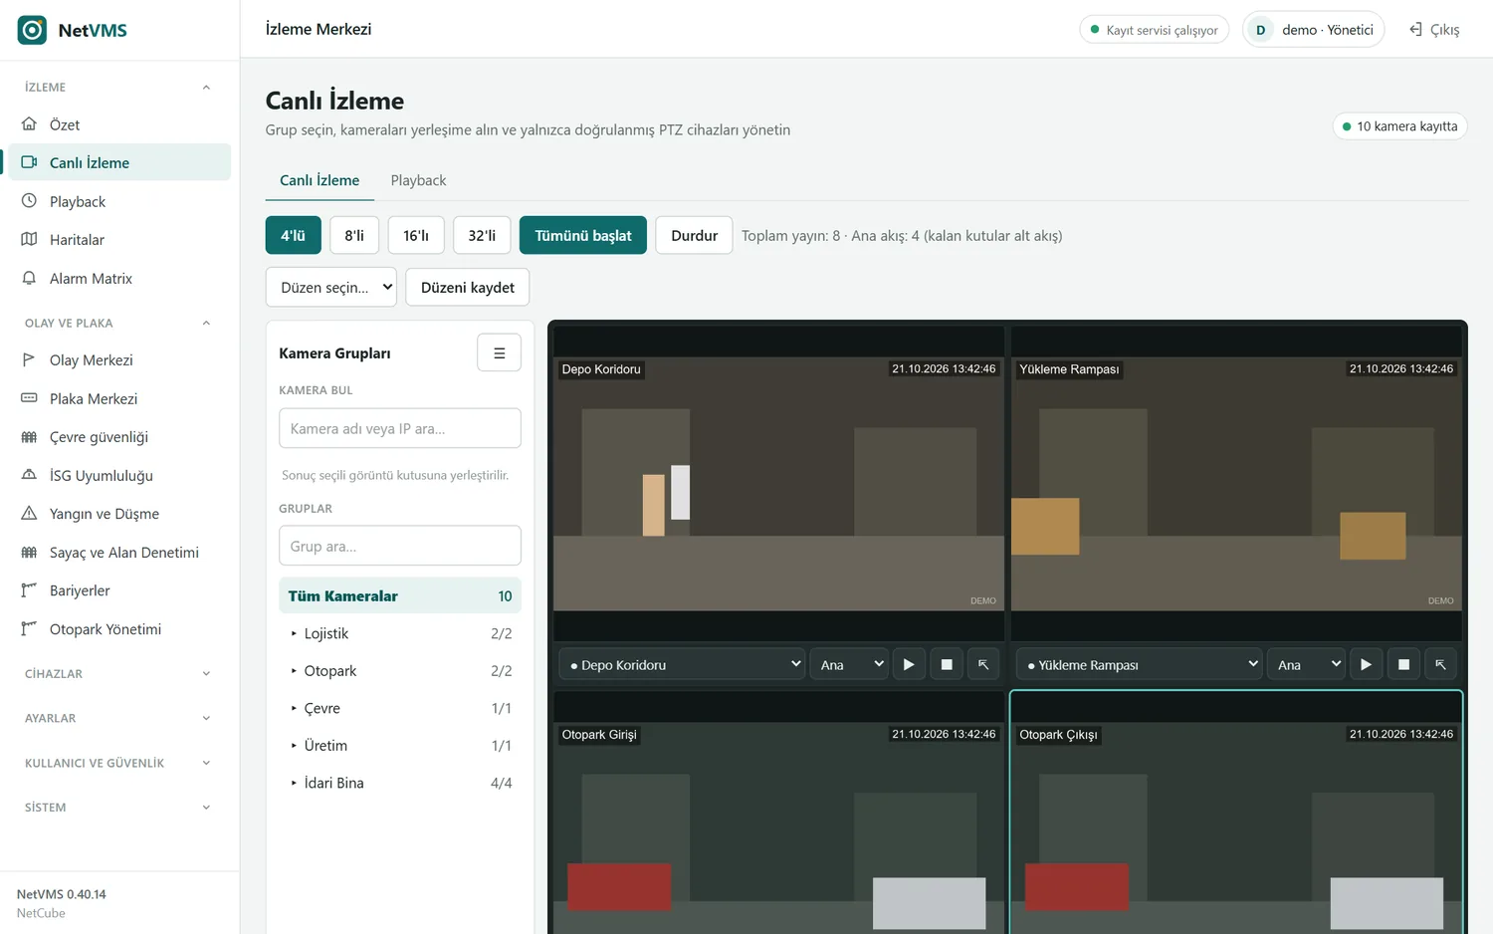Play the Depo Koridoru stream

point(909,664)
